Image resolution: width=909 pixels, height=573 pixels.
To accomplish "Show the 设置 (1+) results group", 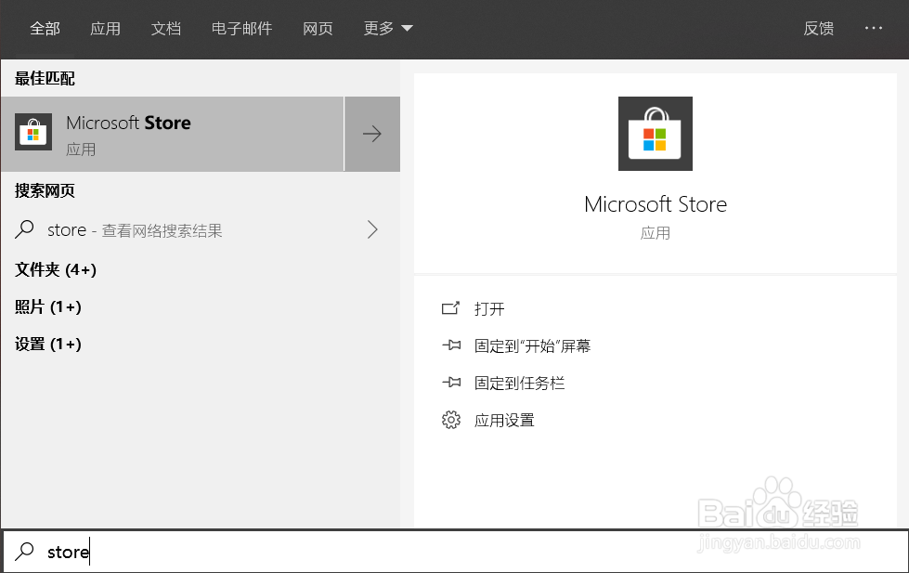I will (x=48, y=344).
